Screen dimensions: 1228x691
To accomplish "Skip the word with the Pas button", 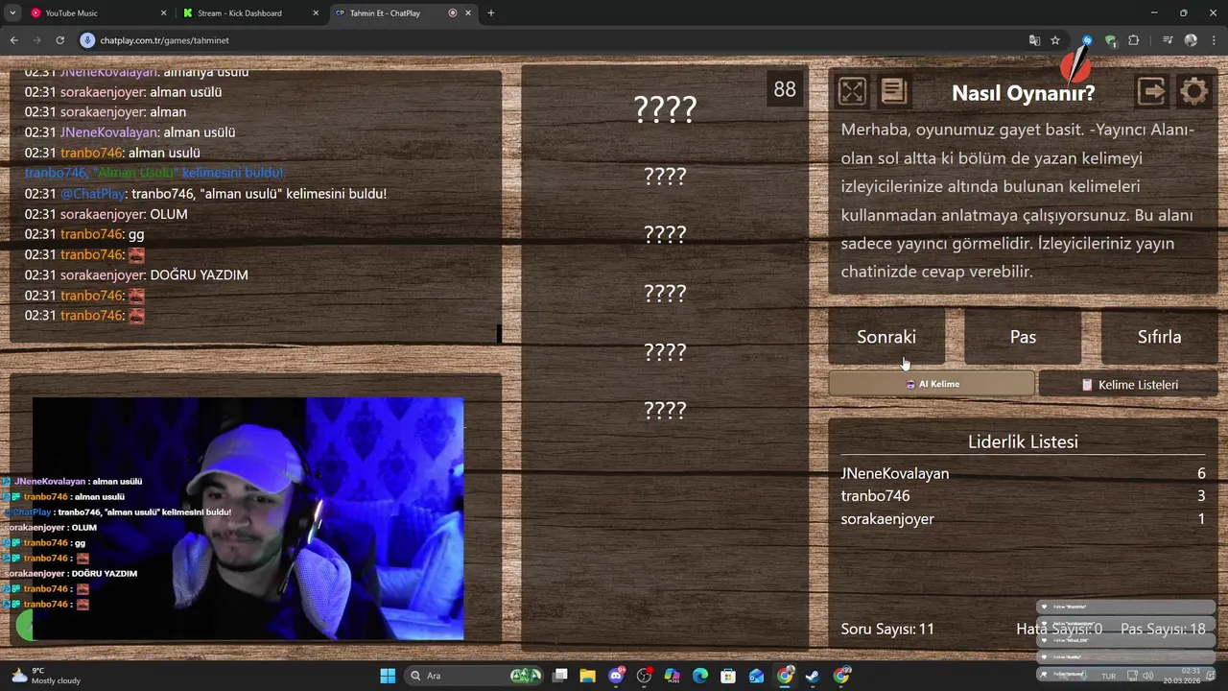I will 1023,337.
